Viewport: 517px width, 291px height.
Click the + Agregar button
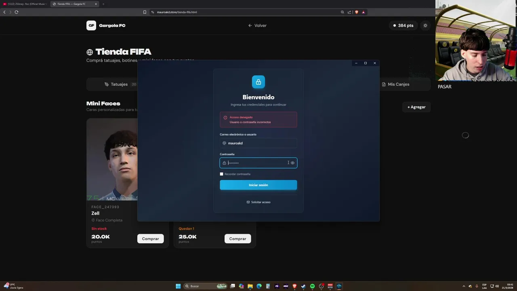click(x=416, y=107)
